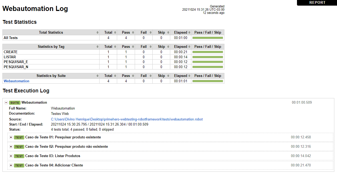This screenshot has width=337, height=191.
Task: Click the Webautomation suite pass bar
Action: point(208,81)
